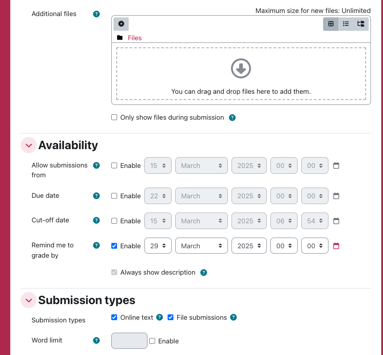Click the drag-and-drop download arrow icon
Viewport: 383px width, 355px height.
coord(241,68)
